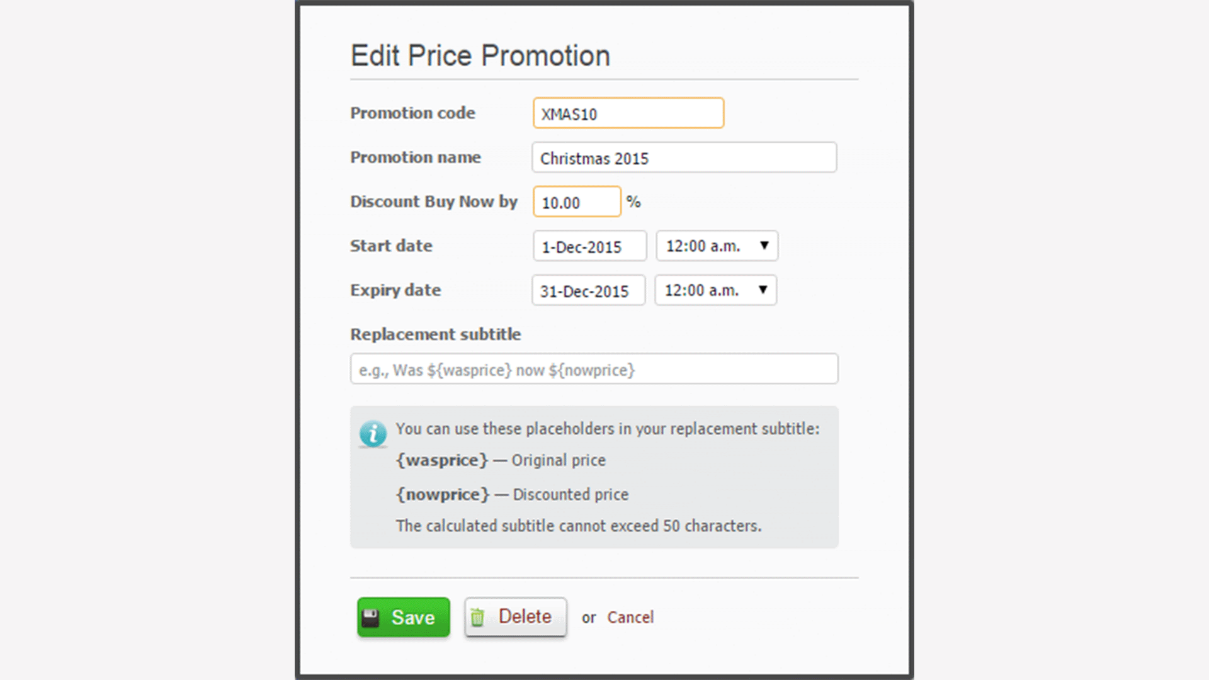The image size is (1209, 680).
Task: Click the 31-Dec-2015 expiry date field
Action: pos(587,290)
